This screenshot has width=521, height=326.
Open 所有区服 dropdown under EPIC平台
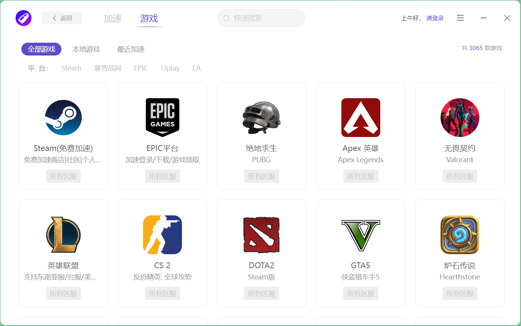click(163, 177)
